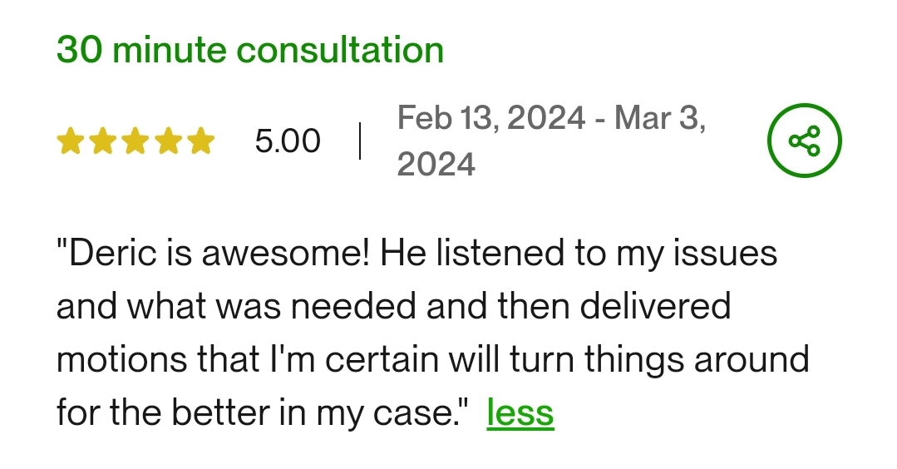Click "He listened to my issues" phrase
The width and height of the screenshot is (897, 469).
point(579,254)
